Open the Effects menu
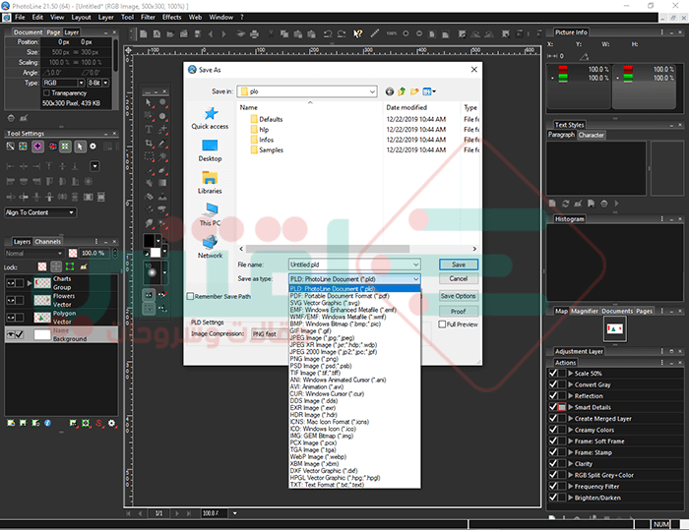This screenshot has width=689, height=530. (x=172, y=17)
